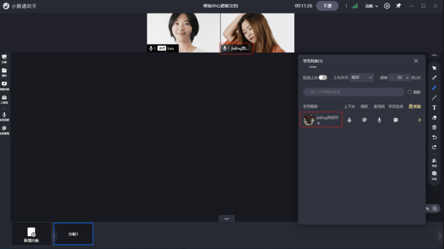Viewport: 444px width, 249px height.
Task: Toggle the rotate-on-stage (轮流上台) switch
Action: pos(322,78)
